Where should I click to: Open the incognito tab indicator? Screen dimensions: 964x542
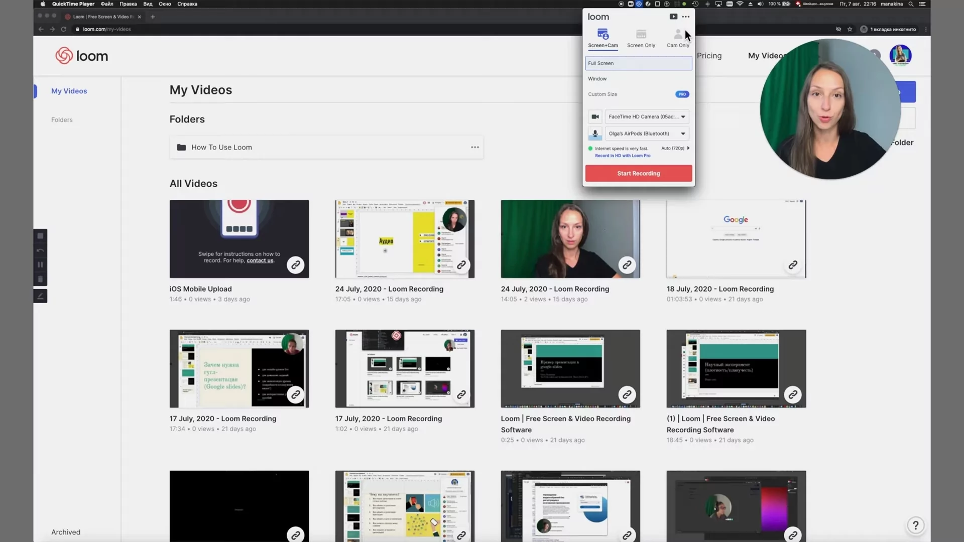coord(888,29)
